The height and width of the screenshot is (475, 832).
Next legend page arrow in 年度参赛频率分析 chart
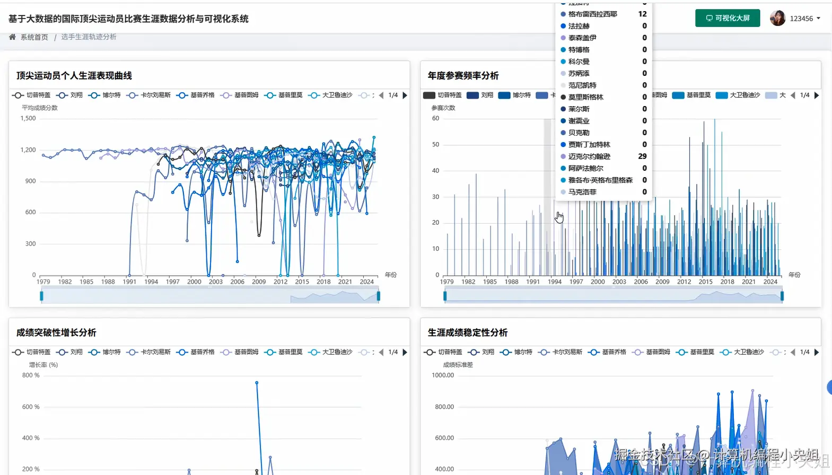pyautogui.click(x=817, y=95)
